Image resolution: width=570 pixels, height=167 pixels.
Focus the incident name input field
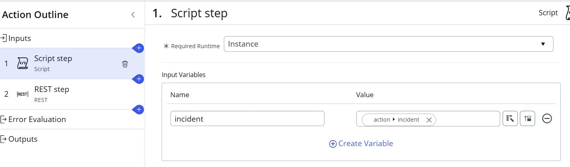pyautogui.click(x=247, y=118)
